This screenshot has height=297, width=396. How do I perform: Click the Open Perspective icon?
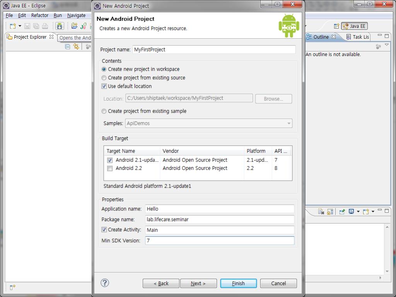pos(336,26)
